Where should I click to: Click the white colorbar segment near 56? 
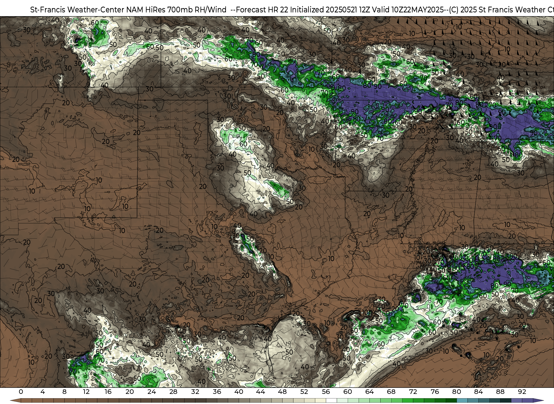click(331, 401)
